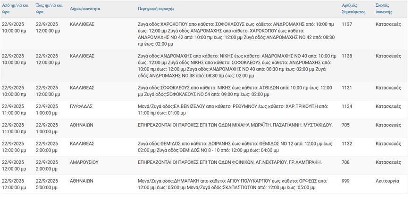This screenshot has height=200, width=412.
Task: Click note number 1131 in the table
Action: [347, 88]
